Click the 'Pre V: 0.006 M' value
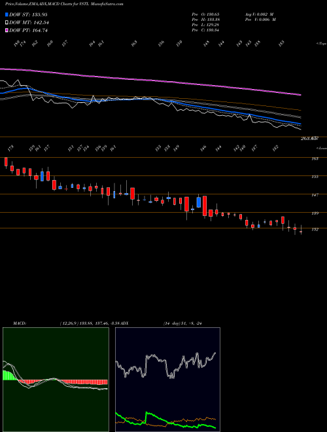 click(x=260, y=20)
